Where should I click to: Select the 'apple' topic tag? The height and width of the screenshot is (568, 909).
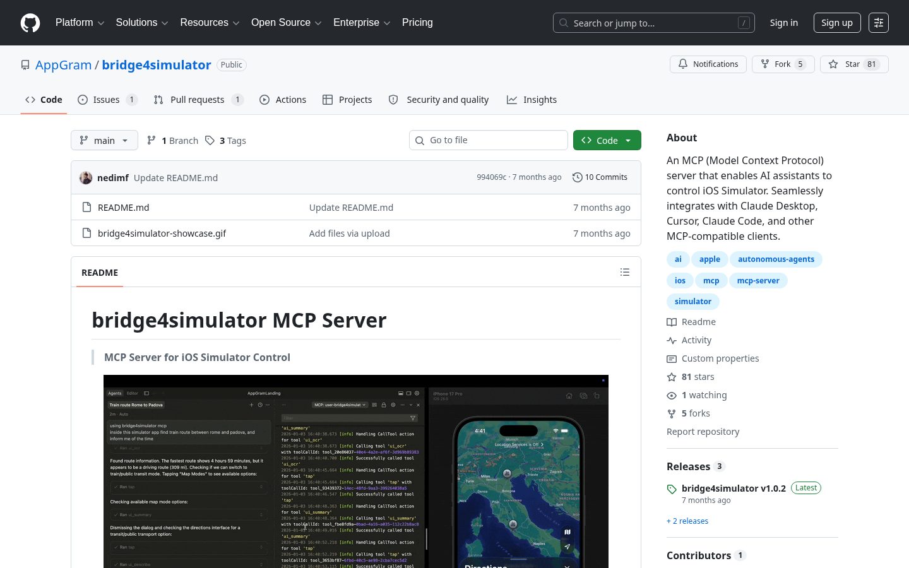710,259
